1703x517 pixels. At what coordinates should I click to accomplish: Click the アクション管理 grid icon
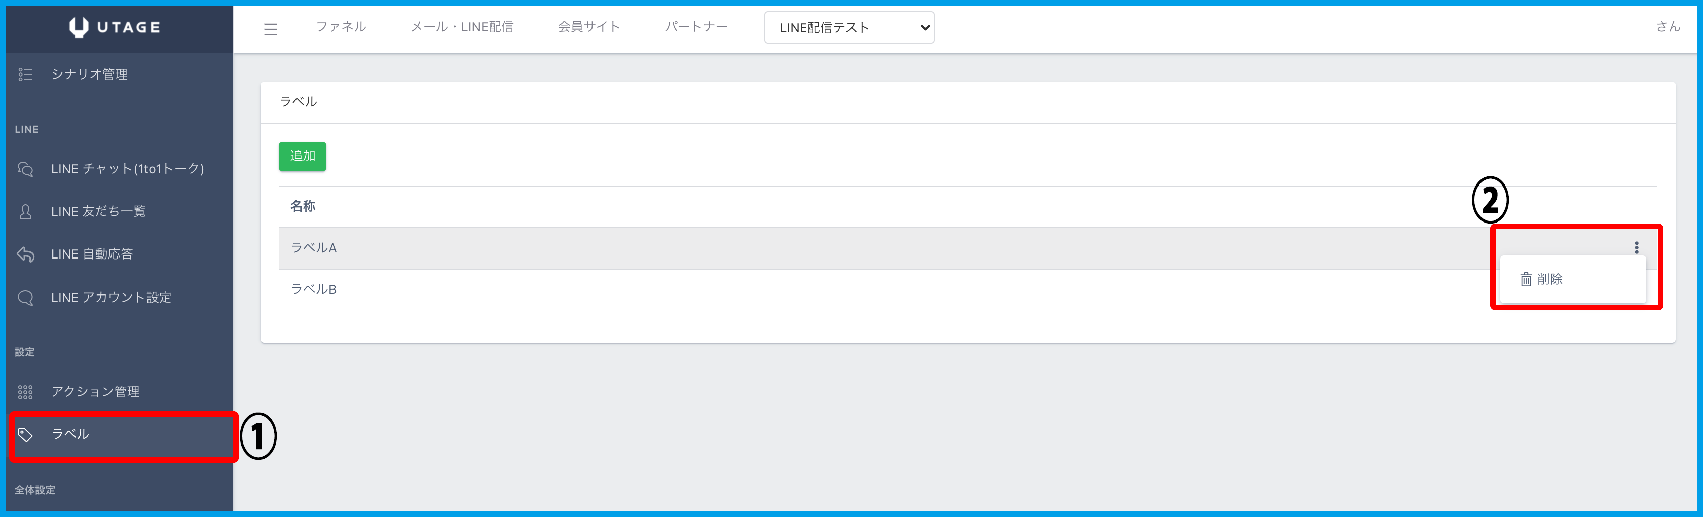tap(25, 393)
